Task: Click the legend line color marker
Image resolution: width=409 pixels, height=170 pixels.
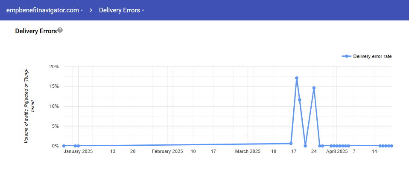Action: 346,57
